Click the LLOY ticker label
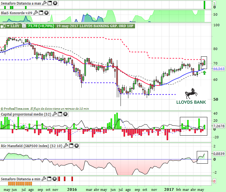226x192 pixels. pyautogui.click(x=15, y=26)
